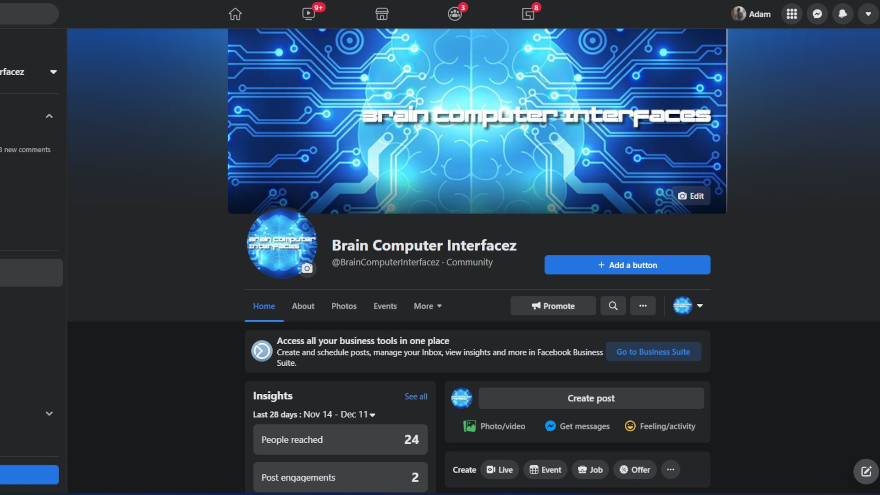
Task: Choose Get messages option
Action: (x=577, y=426)
